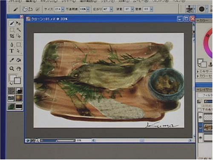Open the brush category dropdown arrow
This screenshot has width=213, height=160.
coord(195,9)
